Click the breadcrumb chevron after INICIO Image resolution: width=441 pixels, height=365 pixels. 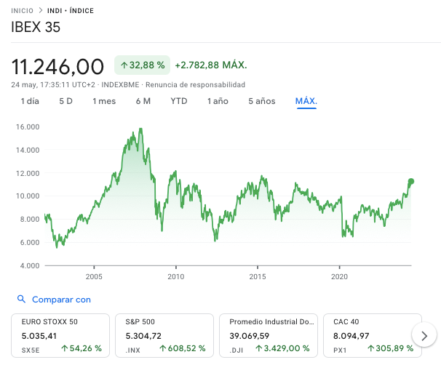click(x=41, y=11)
